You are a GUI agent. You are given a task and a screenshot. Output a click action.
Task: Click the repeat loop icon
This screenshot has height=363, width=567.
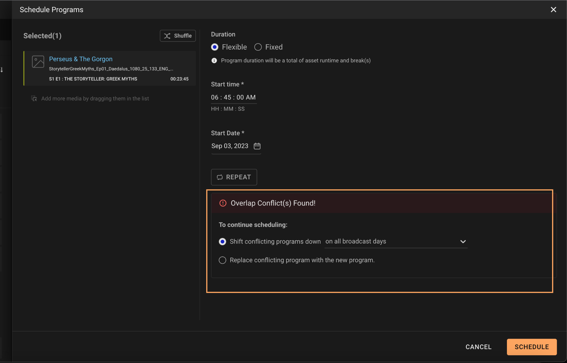click(x=220, y=177)
